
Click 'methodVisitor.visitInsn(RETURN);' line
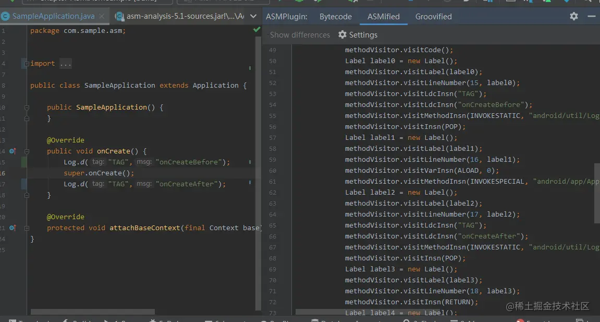tap(411, 302)
